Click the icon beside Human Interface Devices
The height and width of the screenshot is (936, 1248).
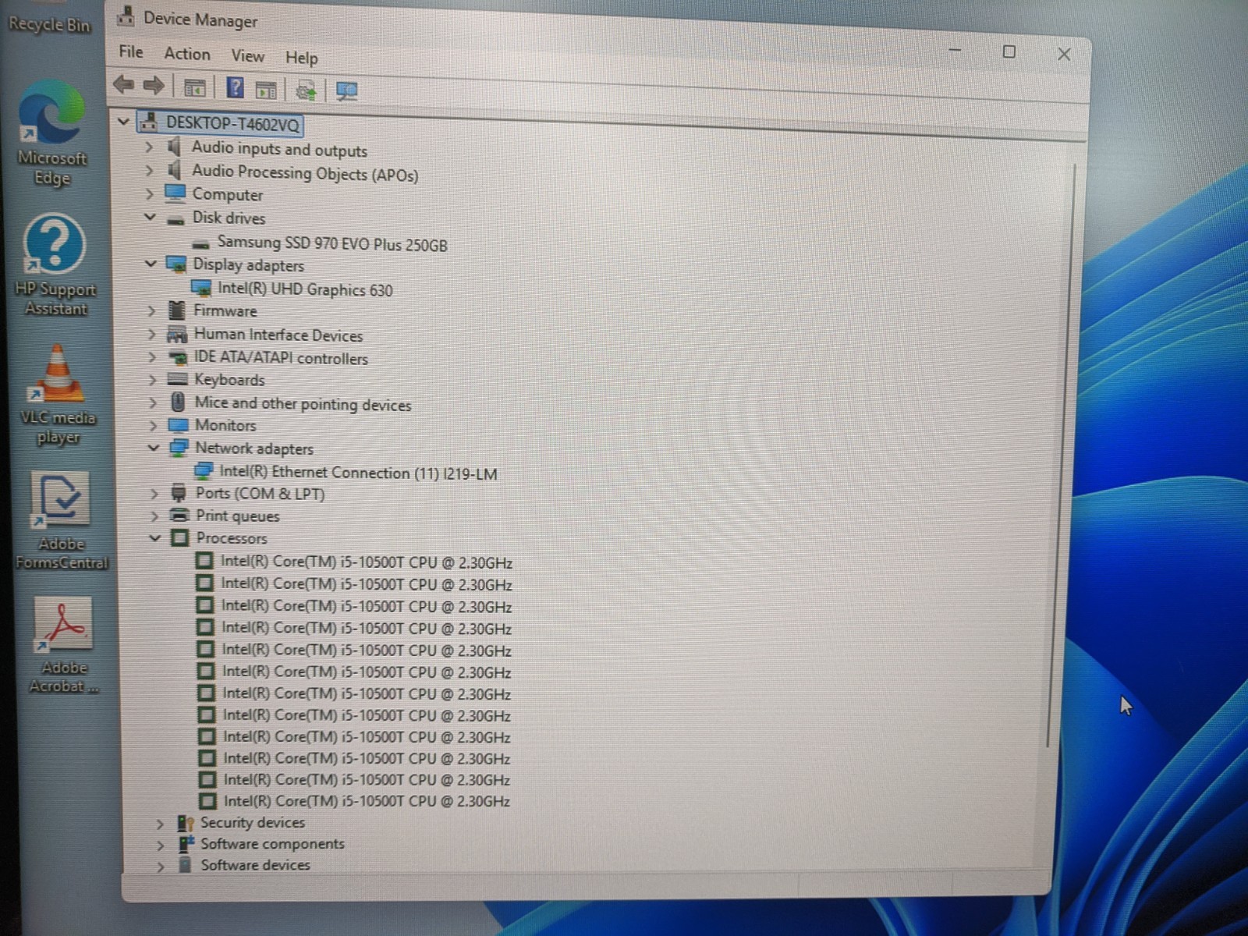click(177, 335)
